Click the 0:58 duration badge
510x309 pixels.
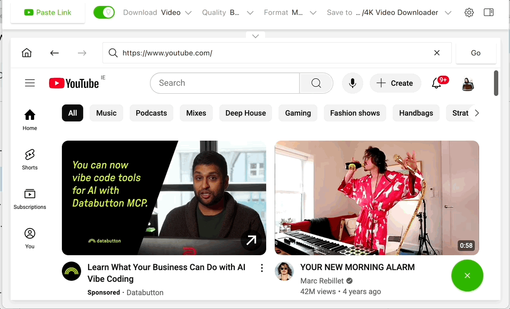(x=466, y=245)
